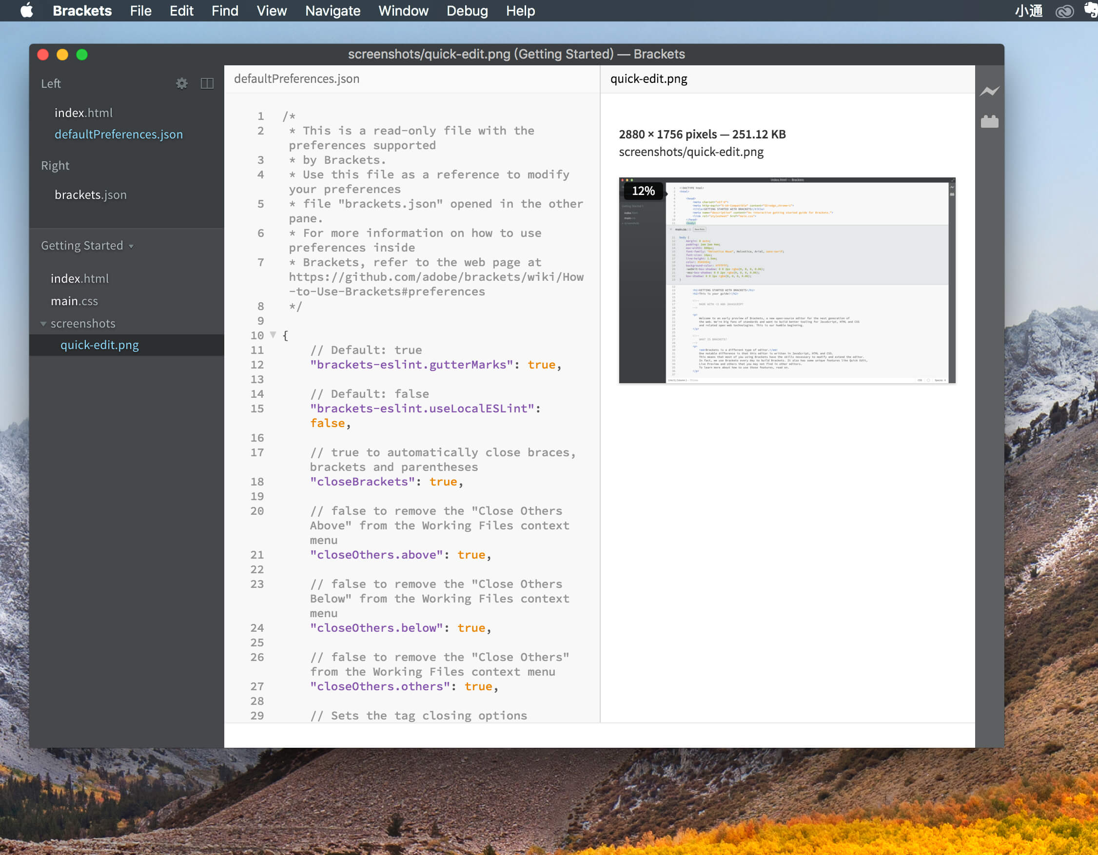Collapse the screenshots folder
Screen dimensions: 1098x855
click(x=43, y=324)
